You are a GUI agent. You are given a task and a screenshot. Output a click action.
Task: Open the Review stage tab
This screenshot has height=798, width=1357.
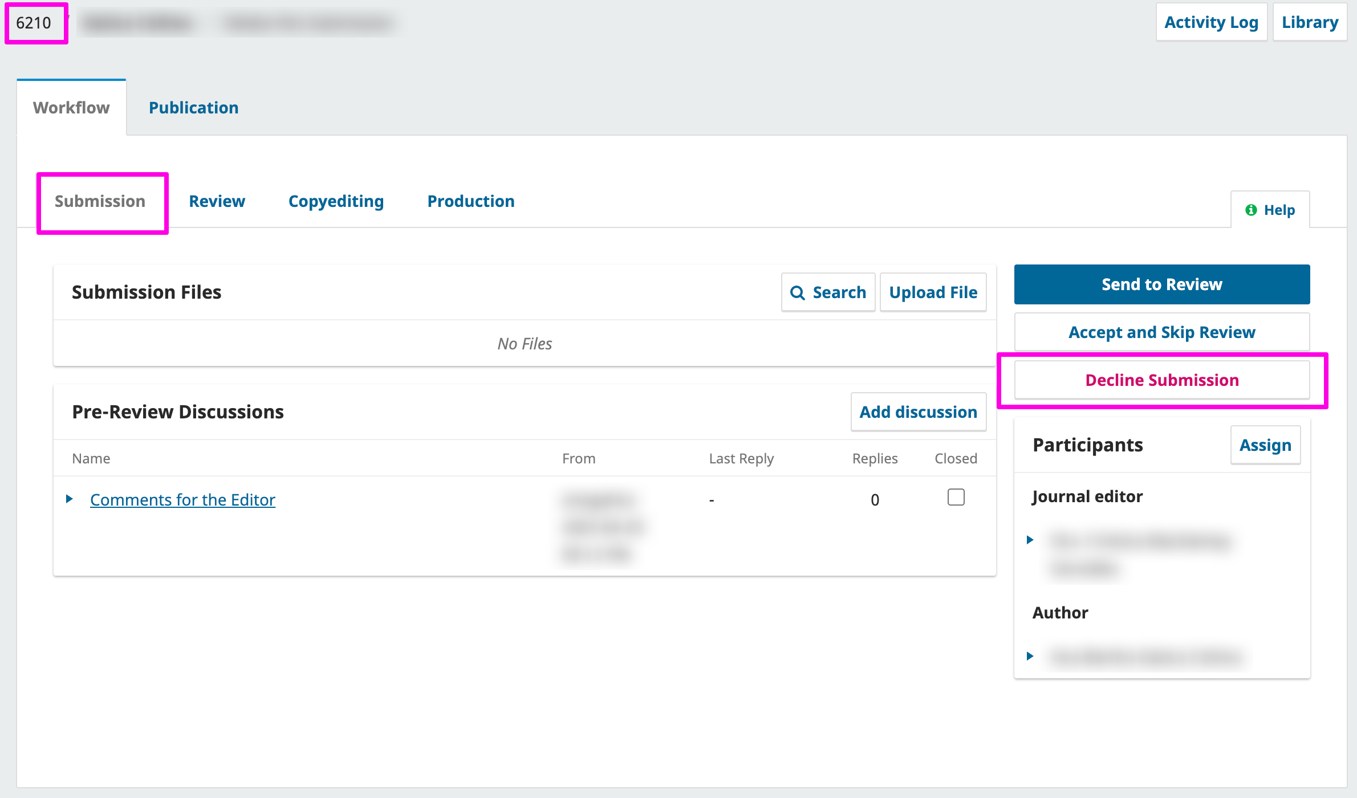pyautogui.click(x=217, y=201)
